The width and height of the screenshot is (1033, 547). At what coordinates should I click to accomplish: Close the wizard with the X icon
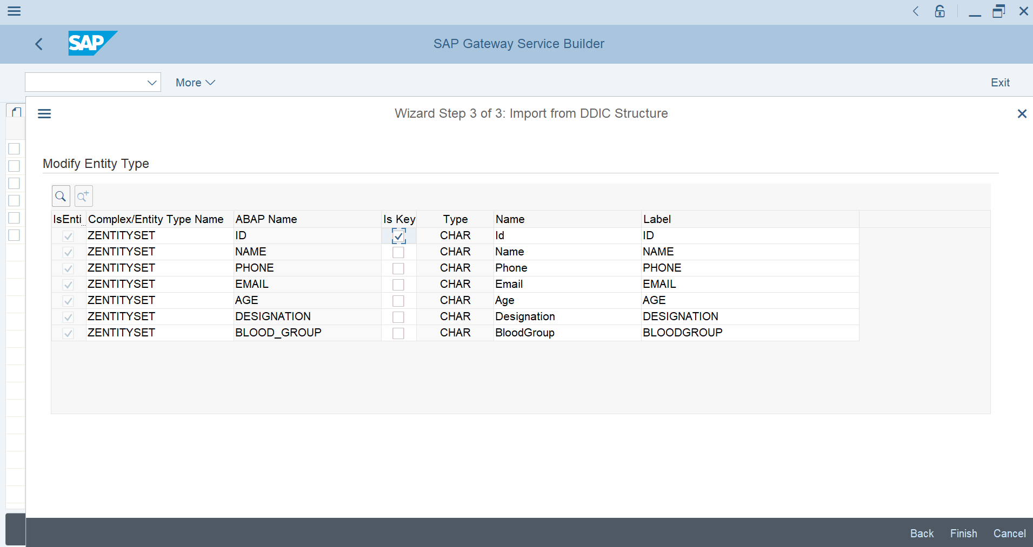pyautogui.click(x=1022, y=113)
